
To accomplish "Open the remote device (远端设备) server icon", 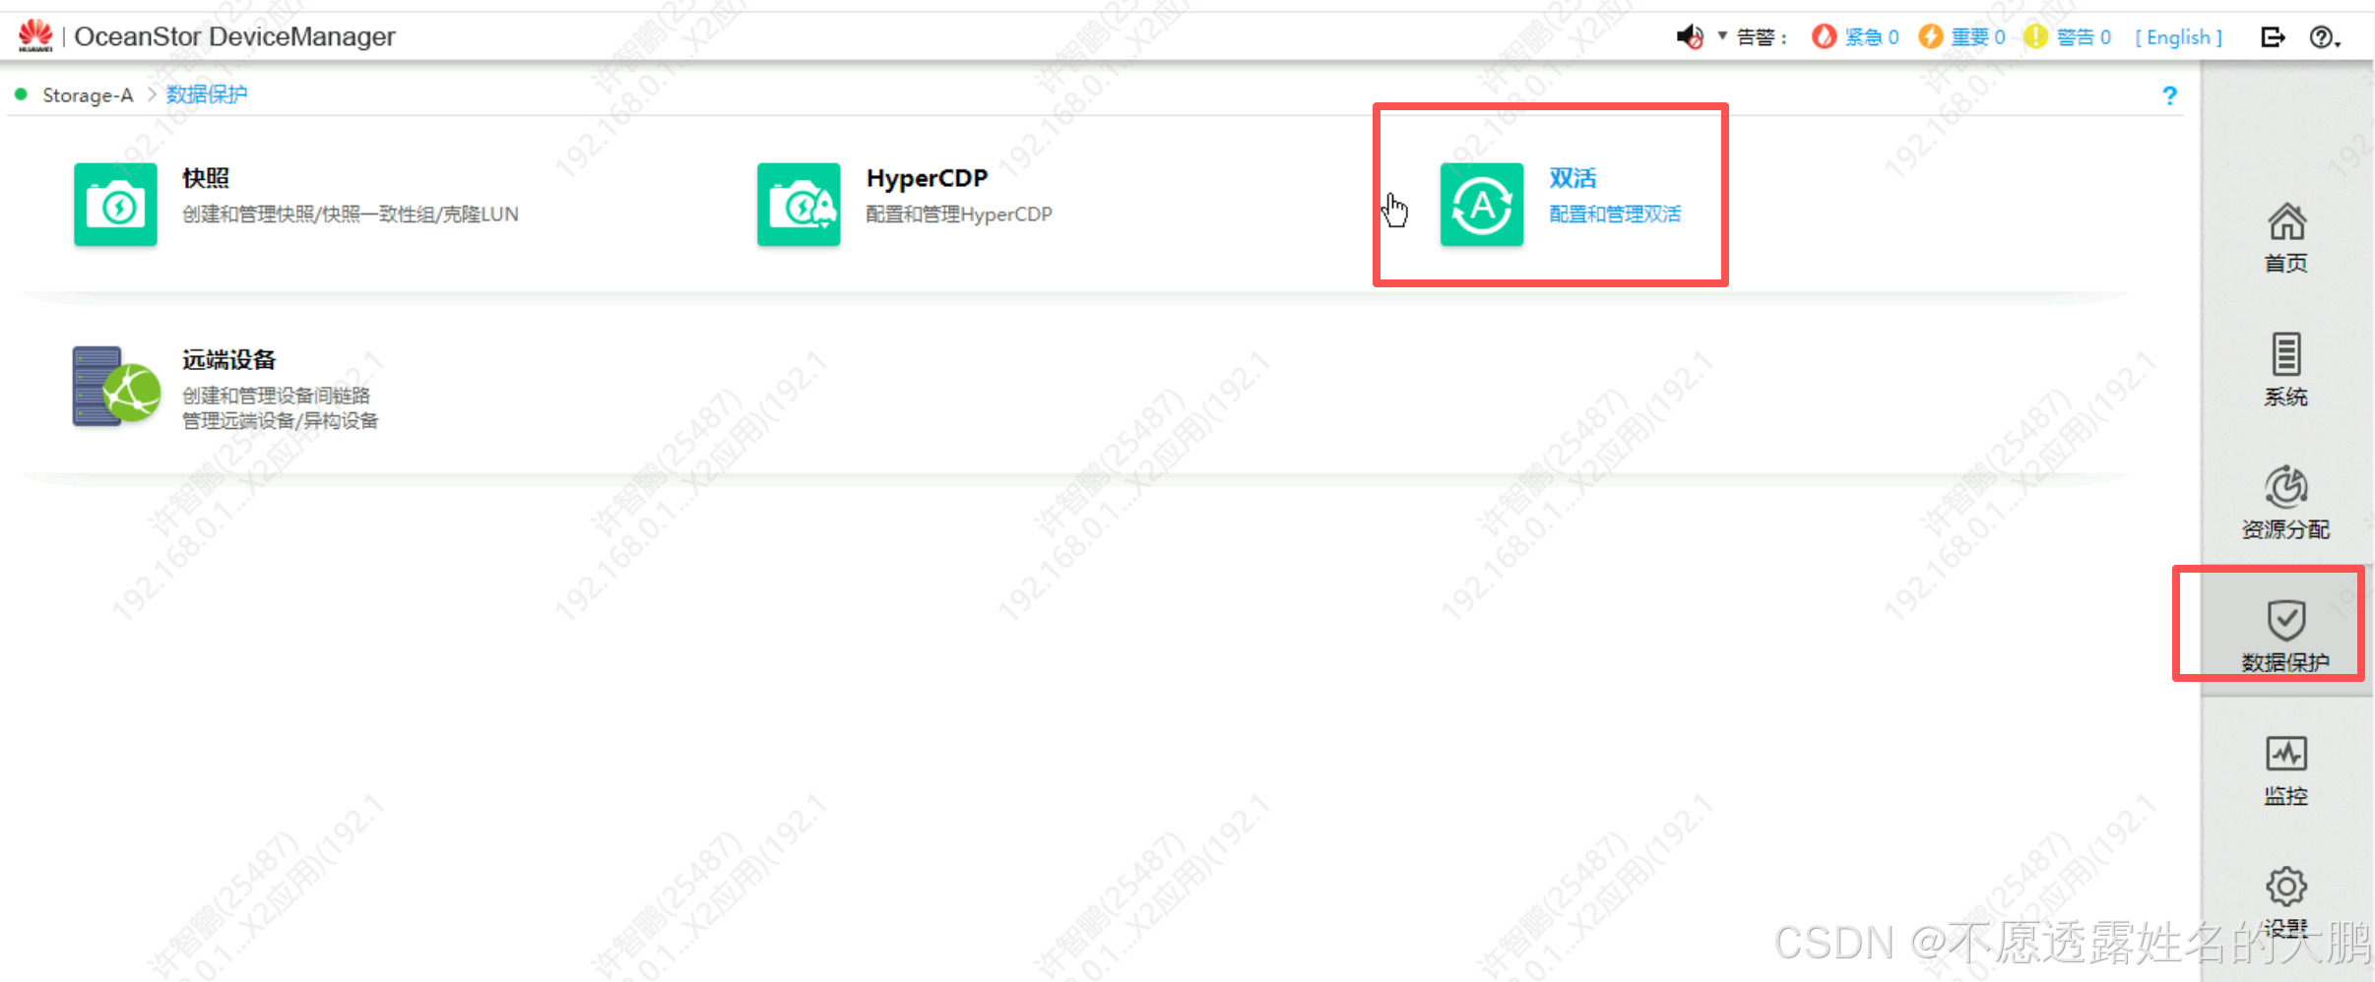I will 116,386.
